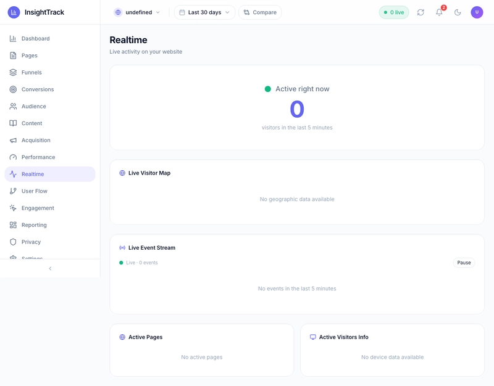Open the Acquisition section
The image size is (494, 386).
(50, 141)
